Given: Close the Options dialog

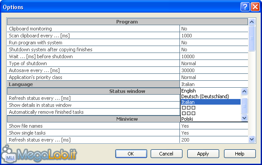Looking at the screenshot, I should pos(255,7).
